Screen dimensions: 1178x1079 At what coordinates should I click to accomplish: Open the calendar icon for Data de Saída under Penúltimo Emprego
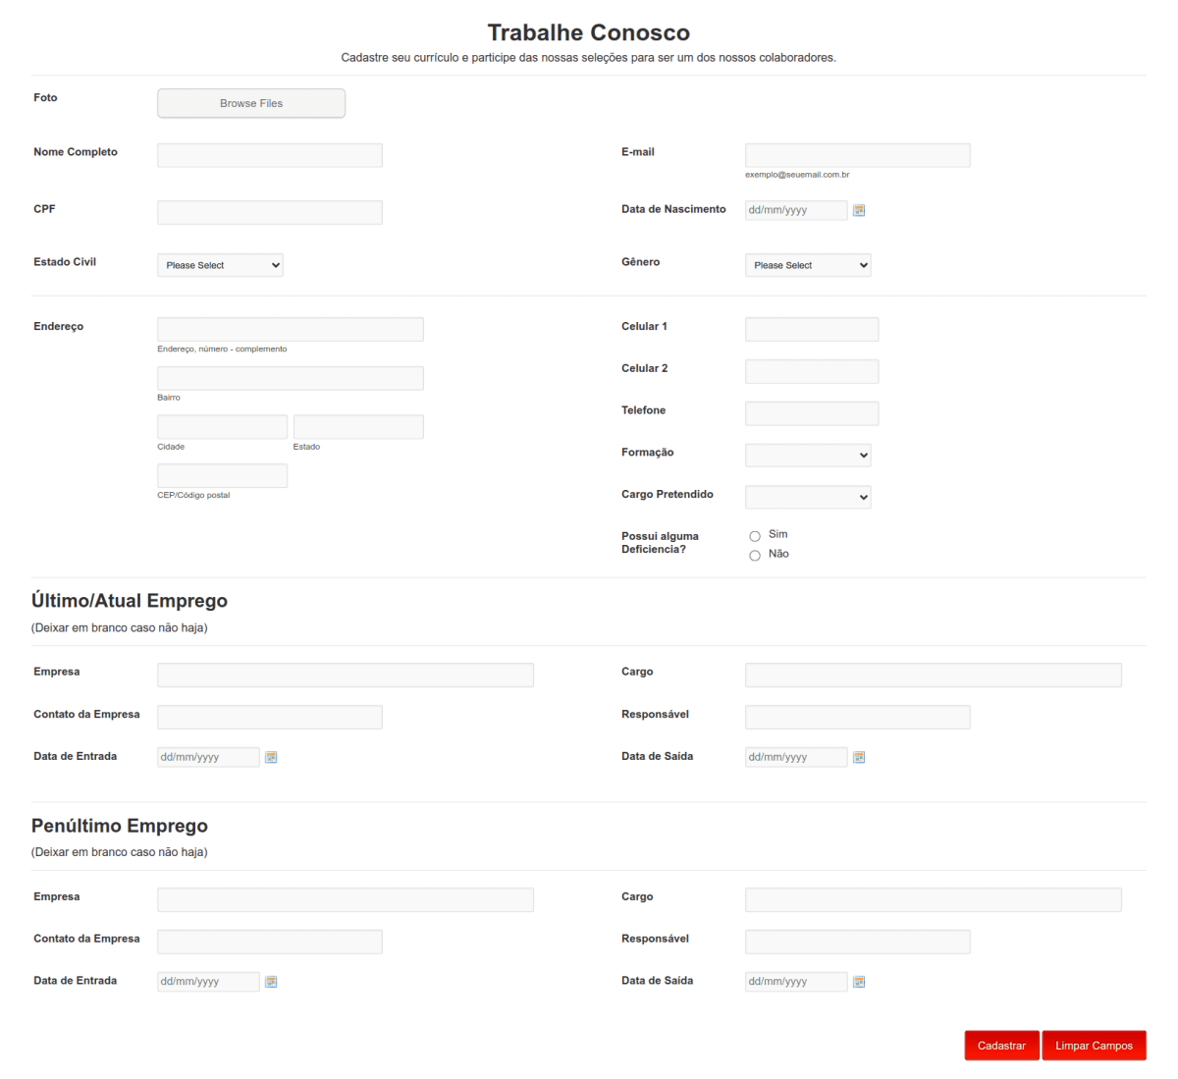[x=858, y=981]
